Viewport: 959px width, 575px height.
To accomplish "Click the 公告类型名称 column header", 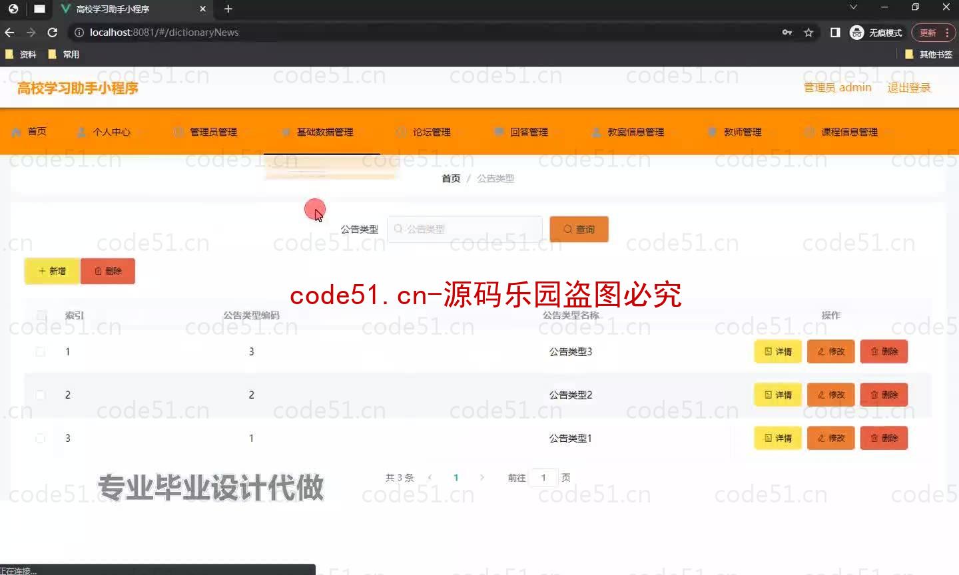I will tap(571, 315).
